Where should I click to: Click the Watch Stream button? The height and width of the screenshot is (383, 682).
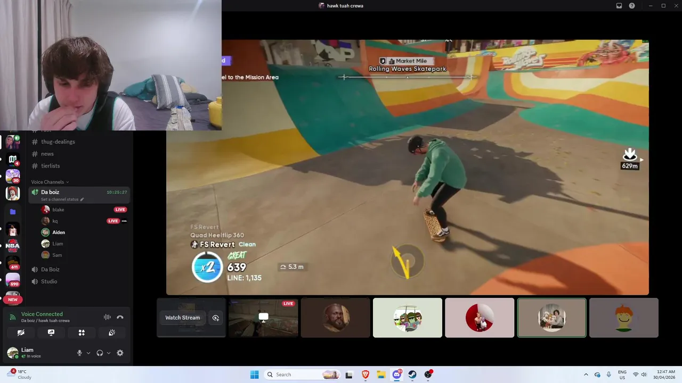(183, 318)
